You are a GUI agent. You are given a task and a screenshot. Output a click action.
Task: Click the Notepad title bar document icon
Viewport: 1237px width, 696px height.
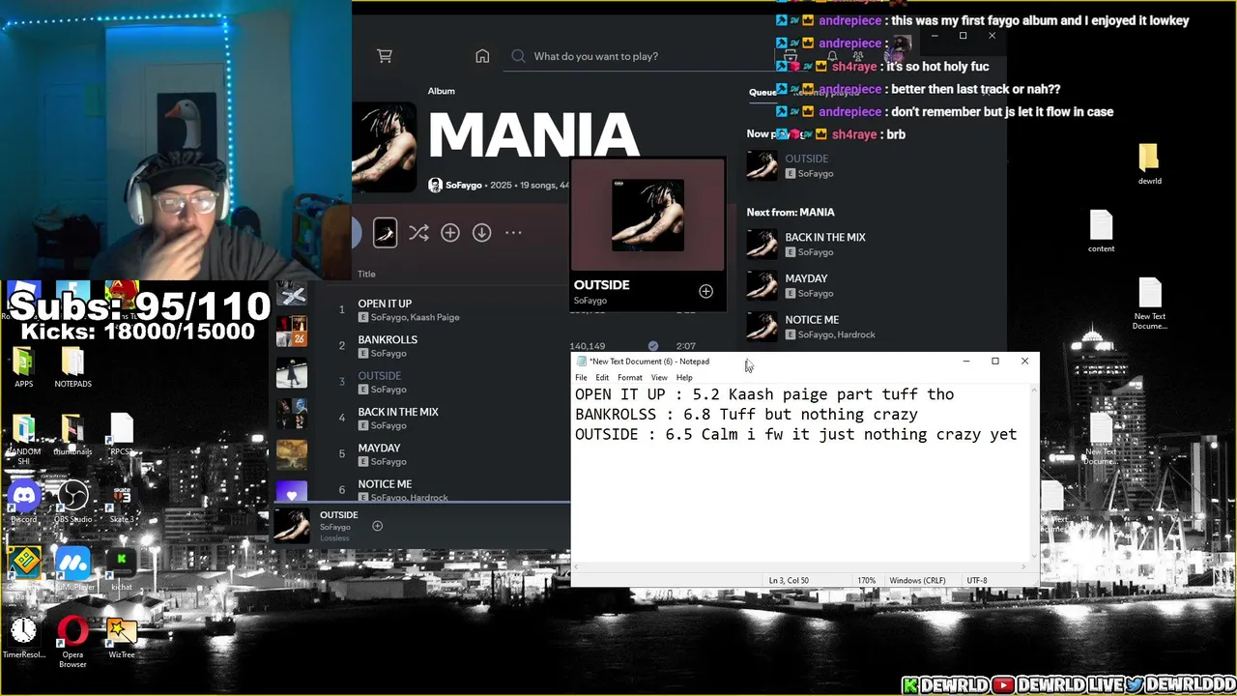click(x=582, y=362)
